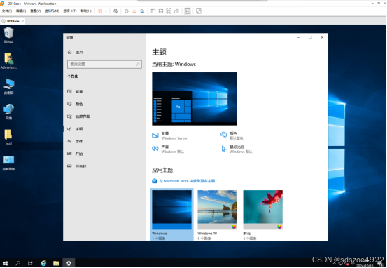Open the 选项卡(T) menu in VMware
Screen dimensions: 387x268
(70, 11)
